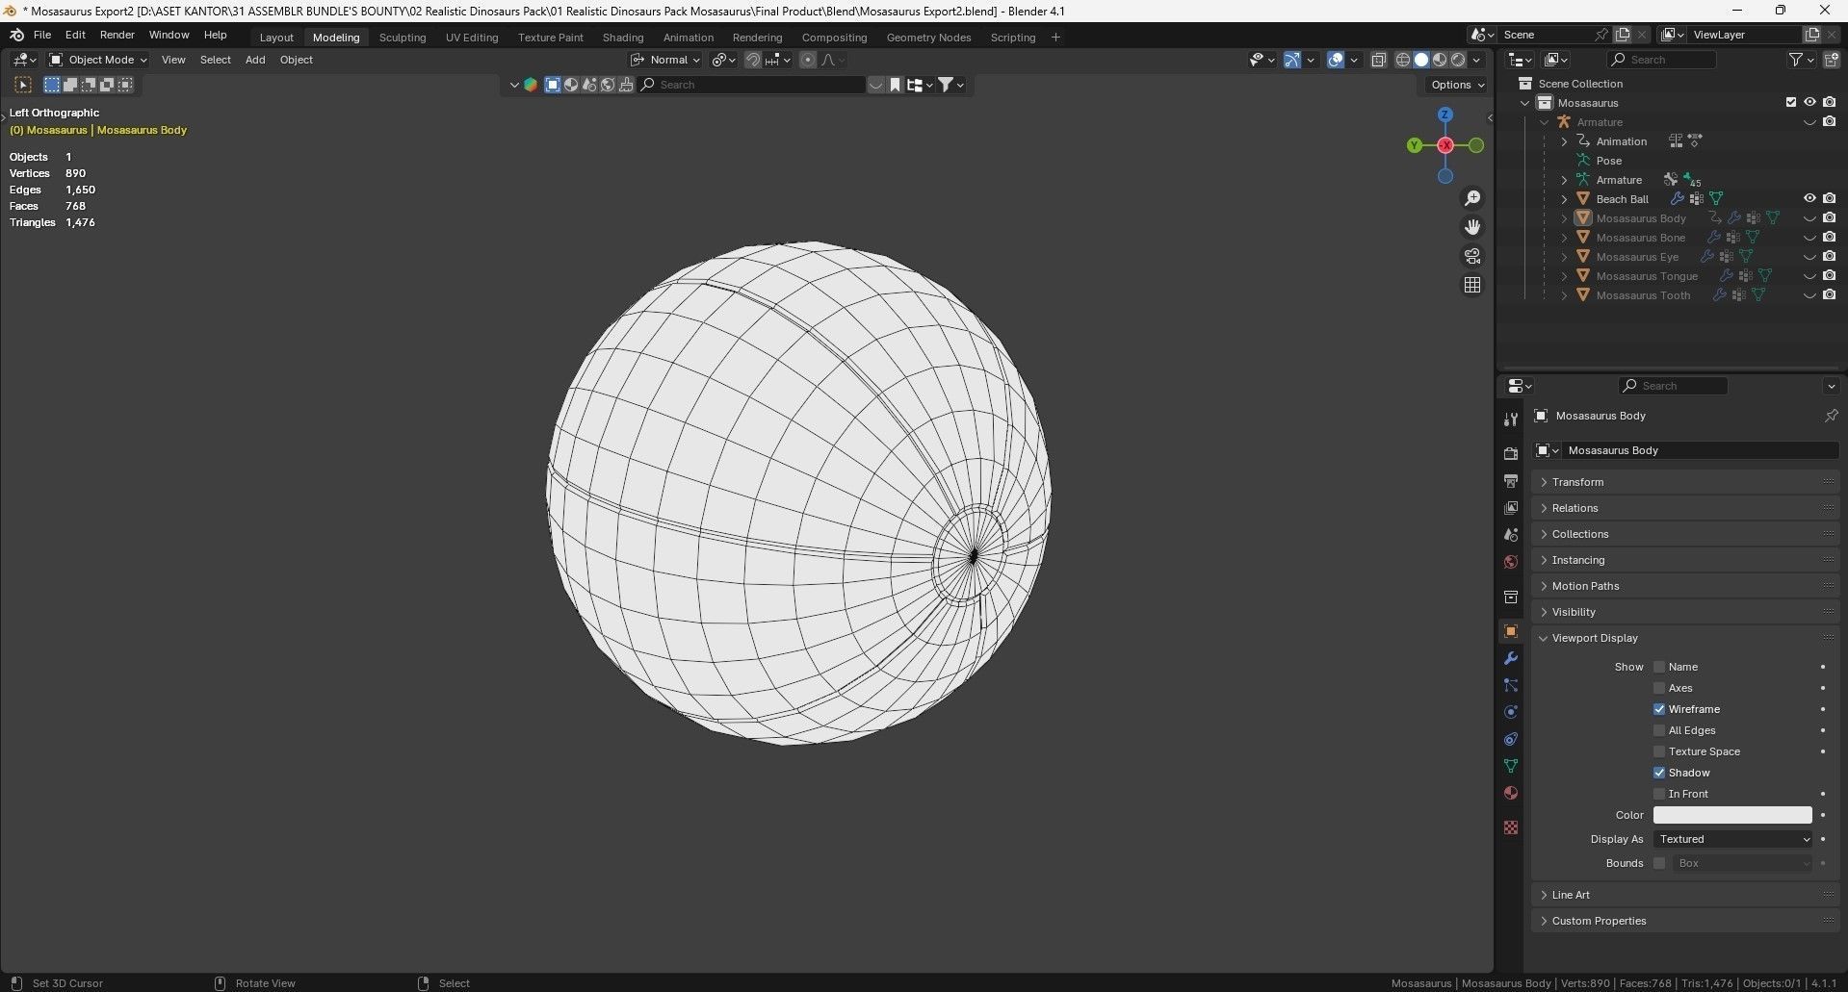Open the Object Mode dropdown
Image resolution: width=1848 pixels, height=992 pixels.
point(98,60)
